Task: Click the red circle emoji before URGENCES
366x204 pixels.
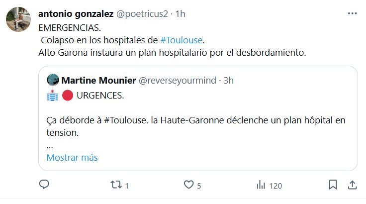Action: 67,96
